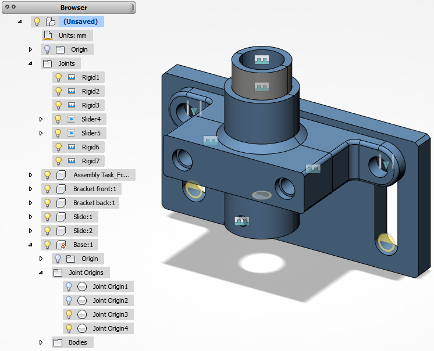This screenshot has height=351, width=434.
Task: Collapse the Joints folder
Action: pyautogui.click(x=31, y=63)
